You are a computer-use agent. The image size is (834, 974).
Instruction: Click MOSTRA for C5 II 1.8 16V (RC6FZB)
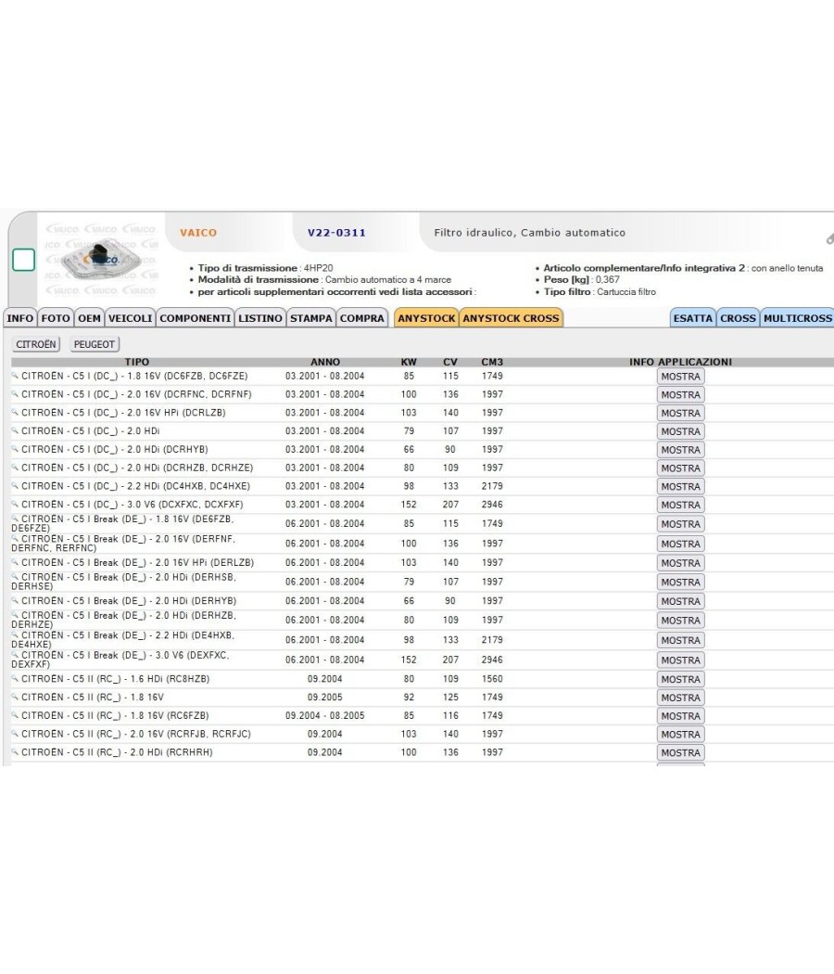pyautogui.click(x=681, y=716)
